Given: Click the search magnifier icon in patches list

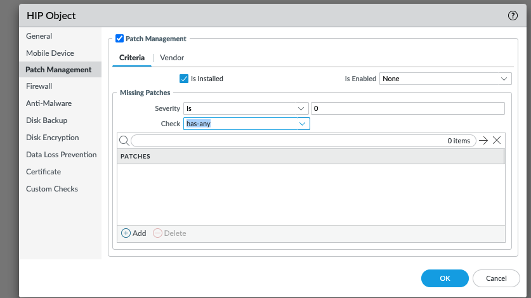Looking at the screenshot, I should tap(124, 141).
